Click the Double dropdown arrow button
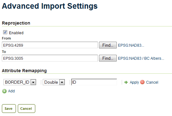Screen dimensions: 172x116 coord(62,82)
